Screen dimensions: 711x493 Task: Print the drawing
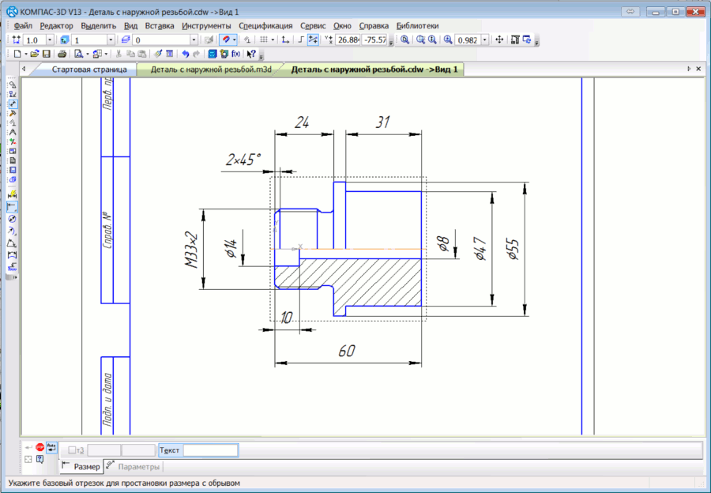point(62,54)
